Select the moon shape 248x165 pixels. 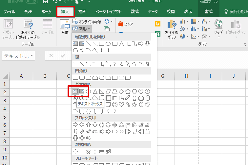click(x=141, y=105)
